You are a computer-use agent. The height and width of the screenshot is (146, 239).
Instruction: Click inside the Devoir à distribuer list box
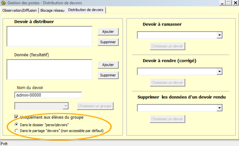pos(49,36)
